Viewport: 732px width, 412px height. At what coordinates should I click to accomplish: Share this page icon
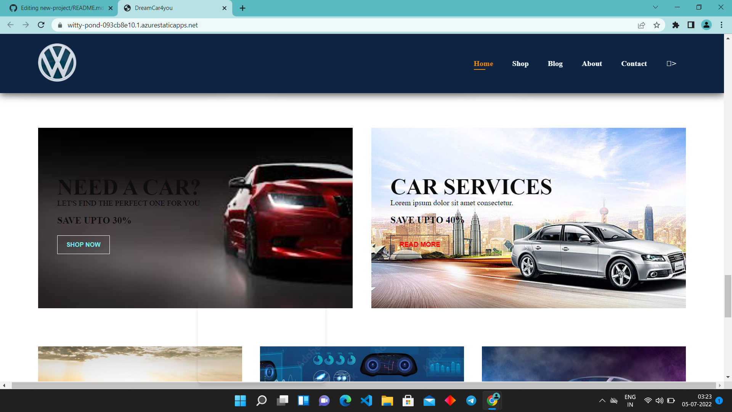[641, 25]
